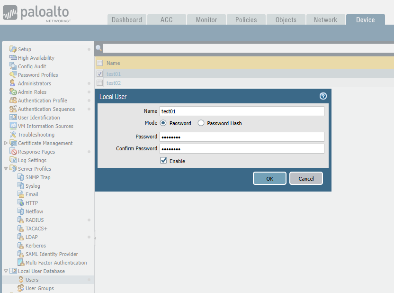Click the Authentication Sequence icon

(13, 109)
